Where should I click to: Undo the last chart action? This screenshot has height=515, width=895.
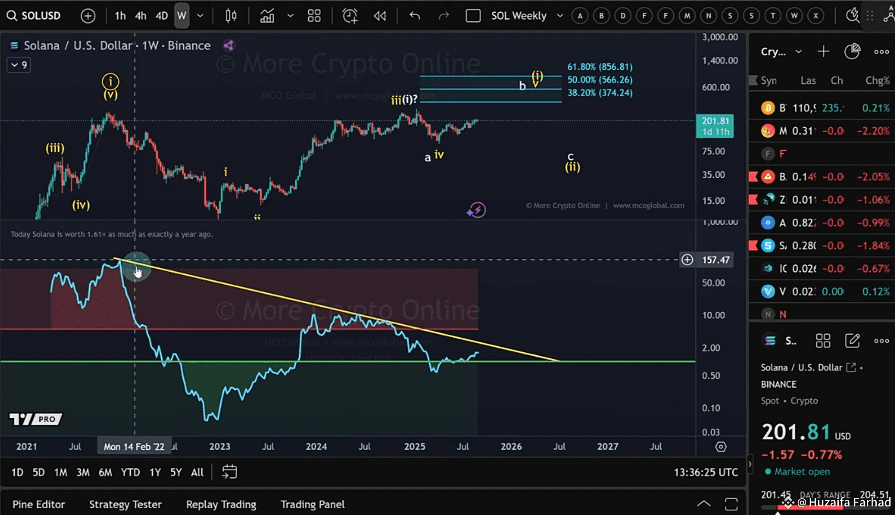coord(415,16)
